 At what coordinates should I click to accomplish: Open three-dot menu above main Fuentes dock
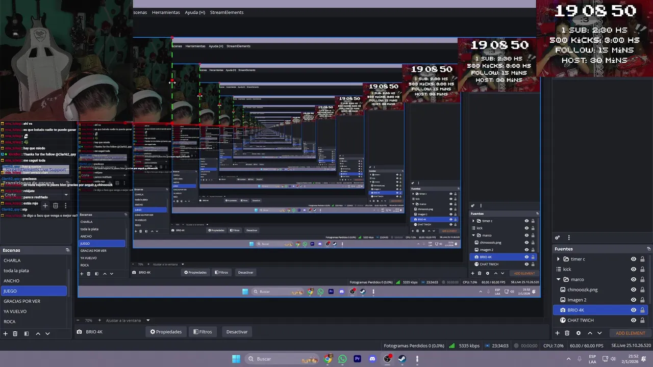(x=569, y=238)
